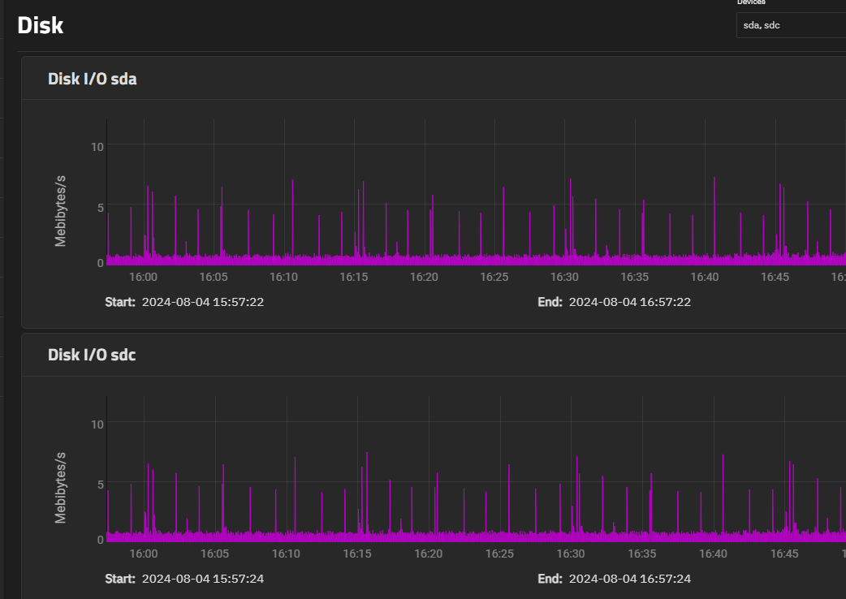Click the 16:00 tick on sda chart
This screenshot has height=599, width=846.
coord(143,277)
